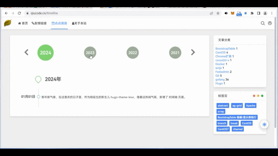Viewport: 278px width, 156px height.
Task: Click the ag-grid tag
Action: click(237, 106)
